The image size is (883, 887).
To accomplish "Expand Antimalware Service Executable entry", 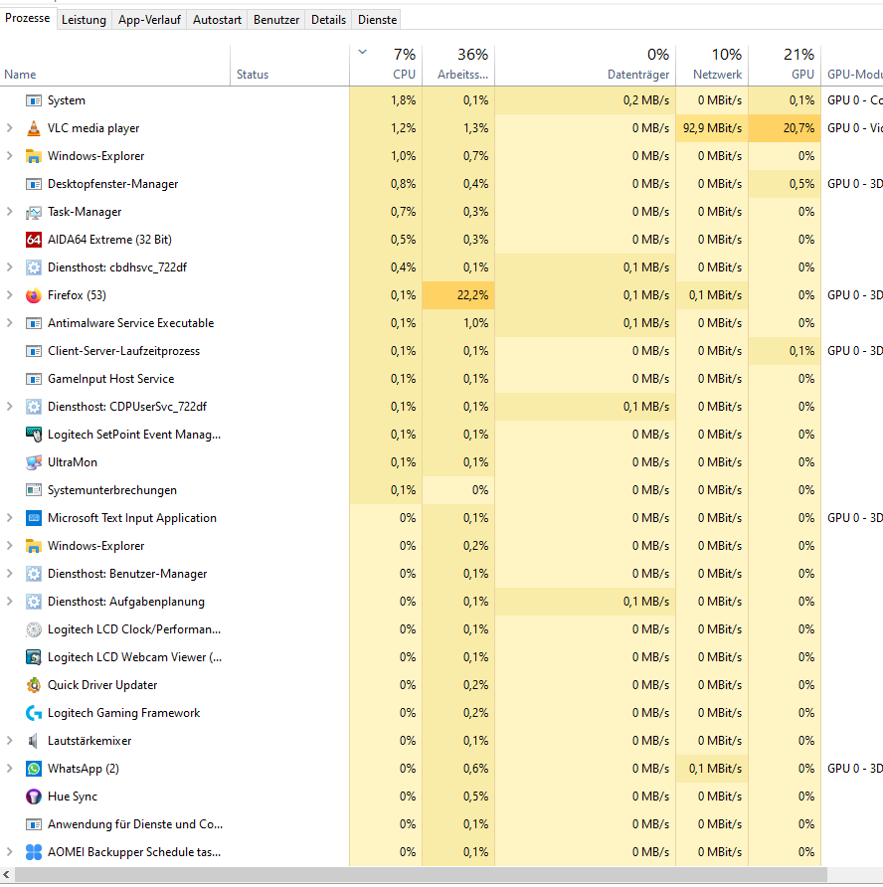I will pyautogui.click(x=9, y=323).
